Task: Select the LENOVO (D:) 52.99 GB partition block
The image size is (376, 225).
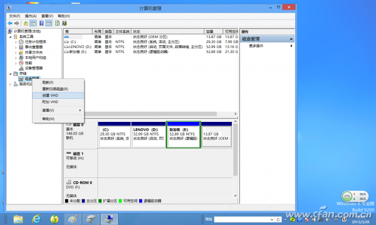Action: pos(149,134)
